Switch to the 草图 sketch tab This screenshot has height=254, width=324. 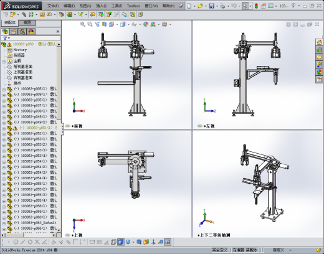27,22
